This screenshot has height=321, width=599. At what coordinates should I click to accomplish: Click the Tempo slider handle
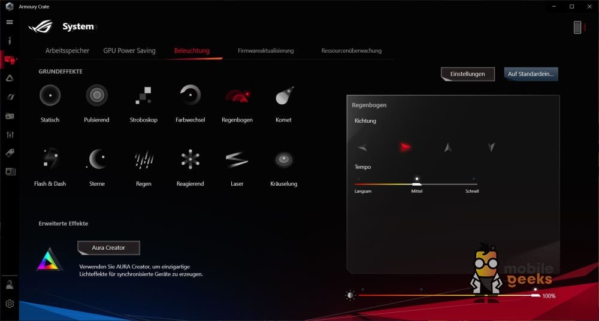click(417, 184)
